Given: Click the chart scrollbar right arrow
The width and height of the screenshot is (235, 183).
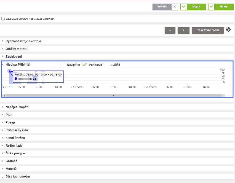Looking at the screenshot, I should (x=223, y=96).
